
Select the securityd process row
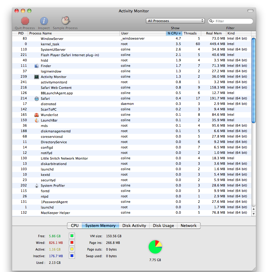tap(132, 180)
